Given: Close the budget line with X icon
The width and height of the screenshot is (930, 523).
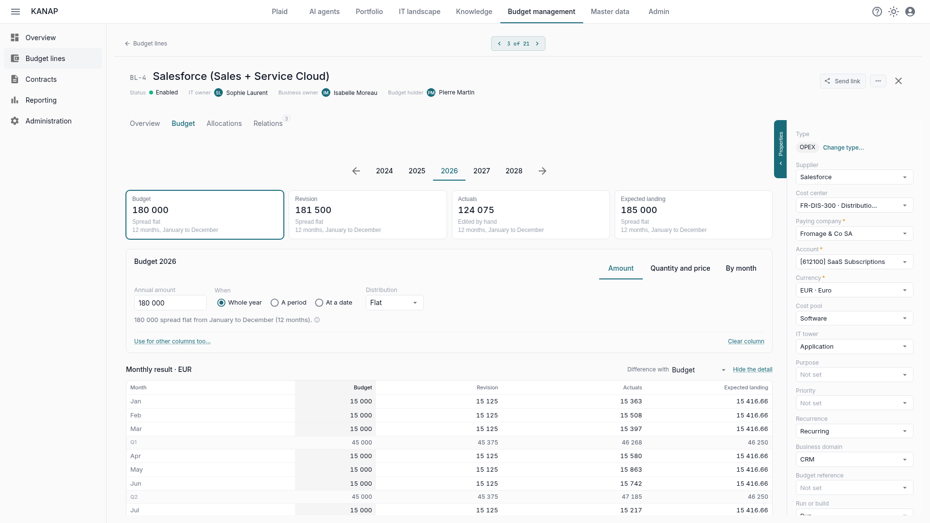Looking at the screenshot, I should 899,81.
